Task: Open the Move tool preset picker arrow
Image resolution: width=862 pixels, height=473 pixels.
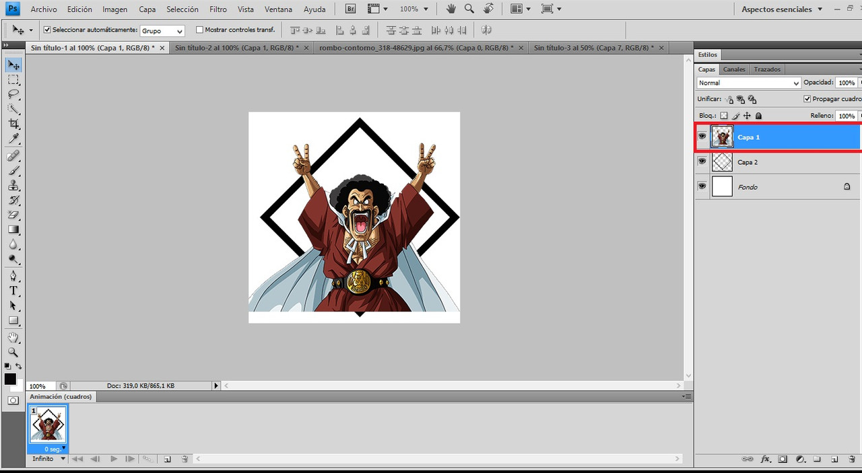Action: pyautogui.click(x=31, y=30)
